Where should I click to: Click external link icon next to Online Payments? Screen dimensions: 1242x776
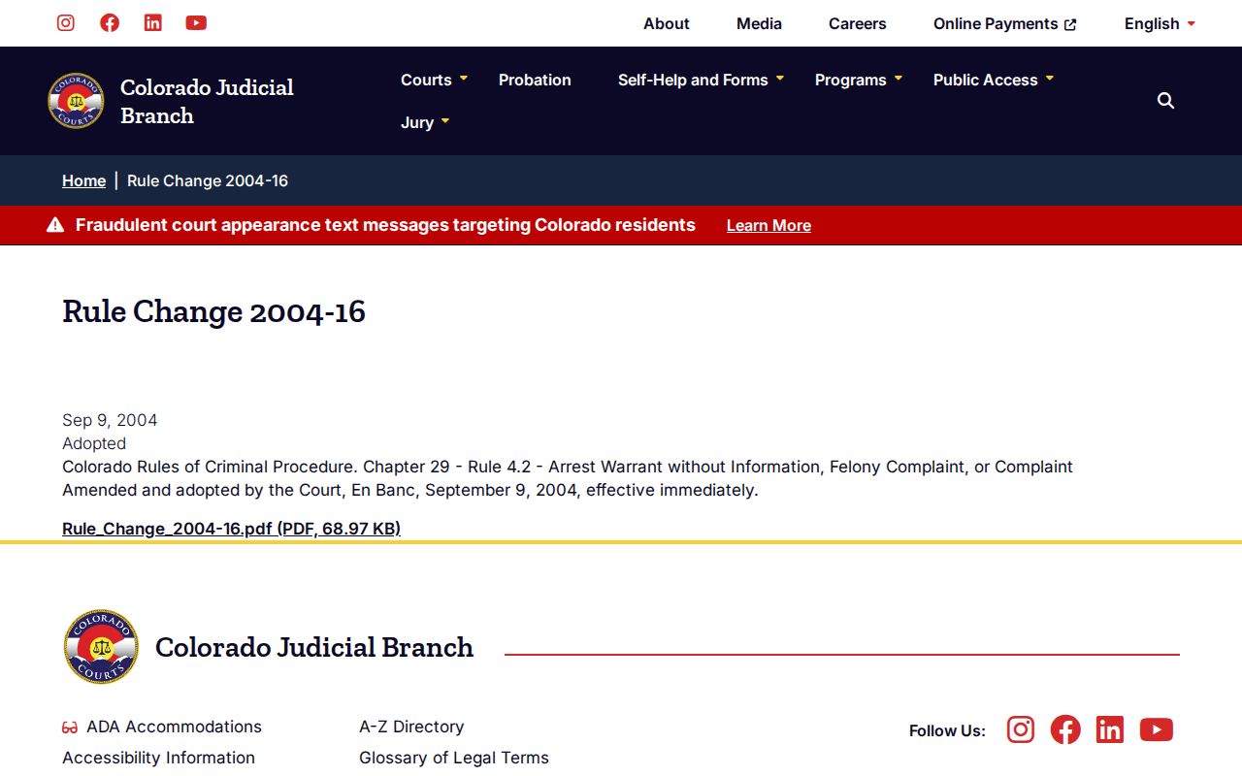pos(1070,24)
